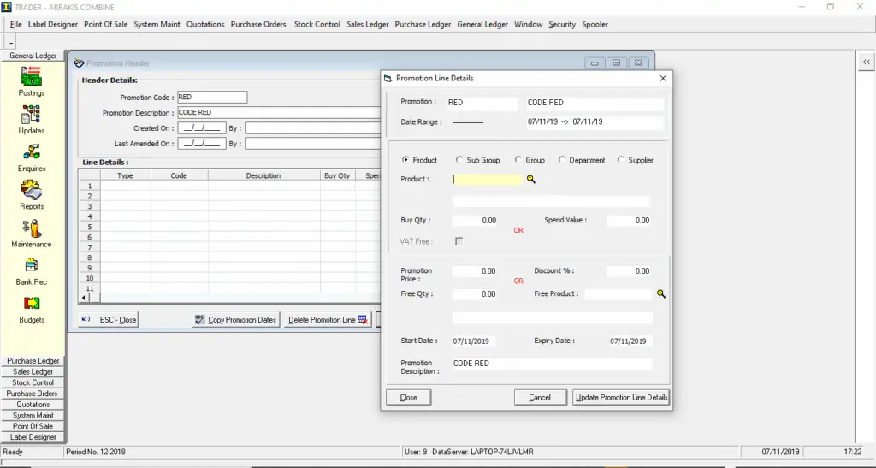Click the Trader application icon in title bar
The height and width of the screenshot is (468, 876).
pos(6,7)
